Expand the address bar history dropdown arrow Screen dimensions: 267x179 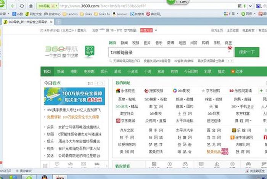coord(250,6)
